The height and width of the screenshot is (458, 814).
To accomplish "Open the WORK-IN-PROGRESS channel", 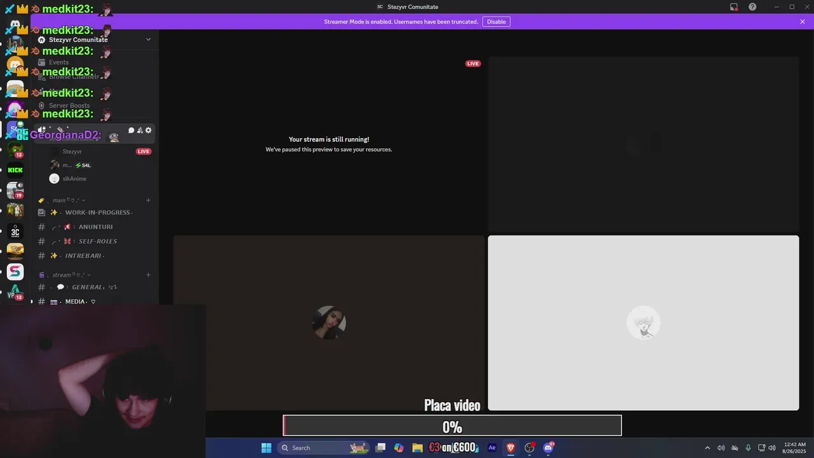I will click(x=95, y=212).
